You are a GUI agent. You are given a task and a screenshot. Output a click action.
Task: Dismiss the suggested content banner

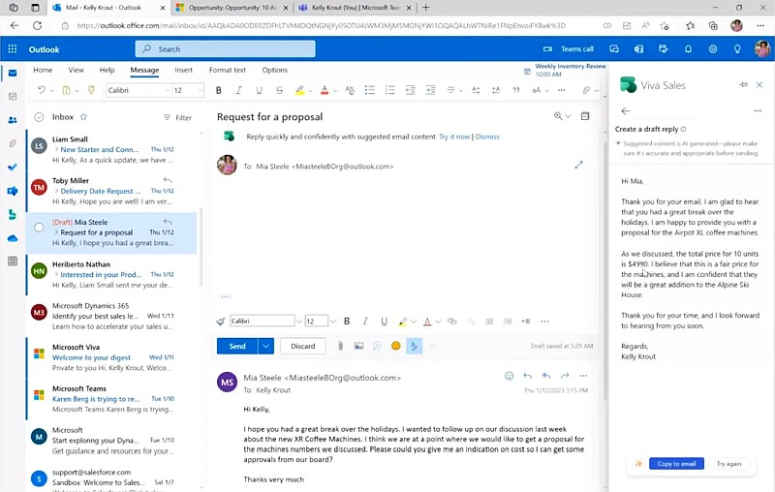(x=487, y=137)
